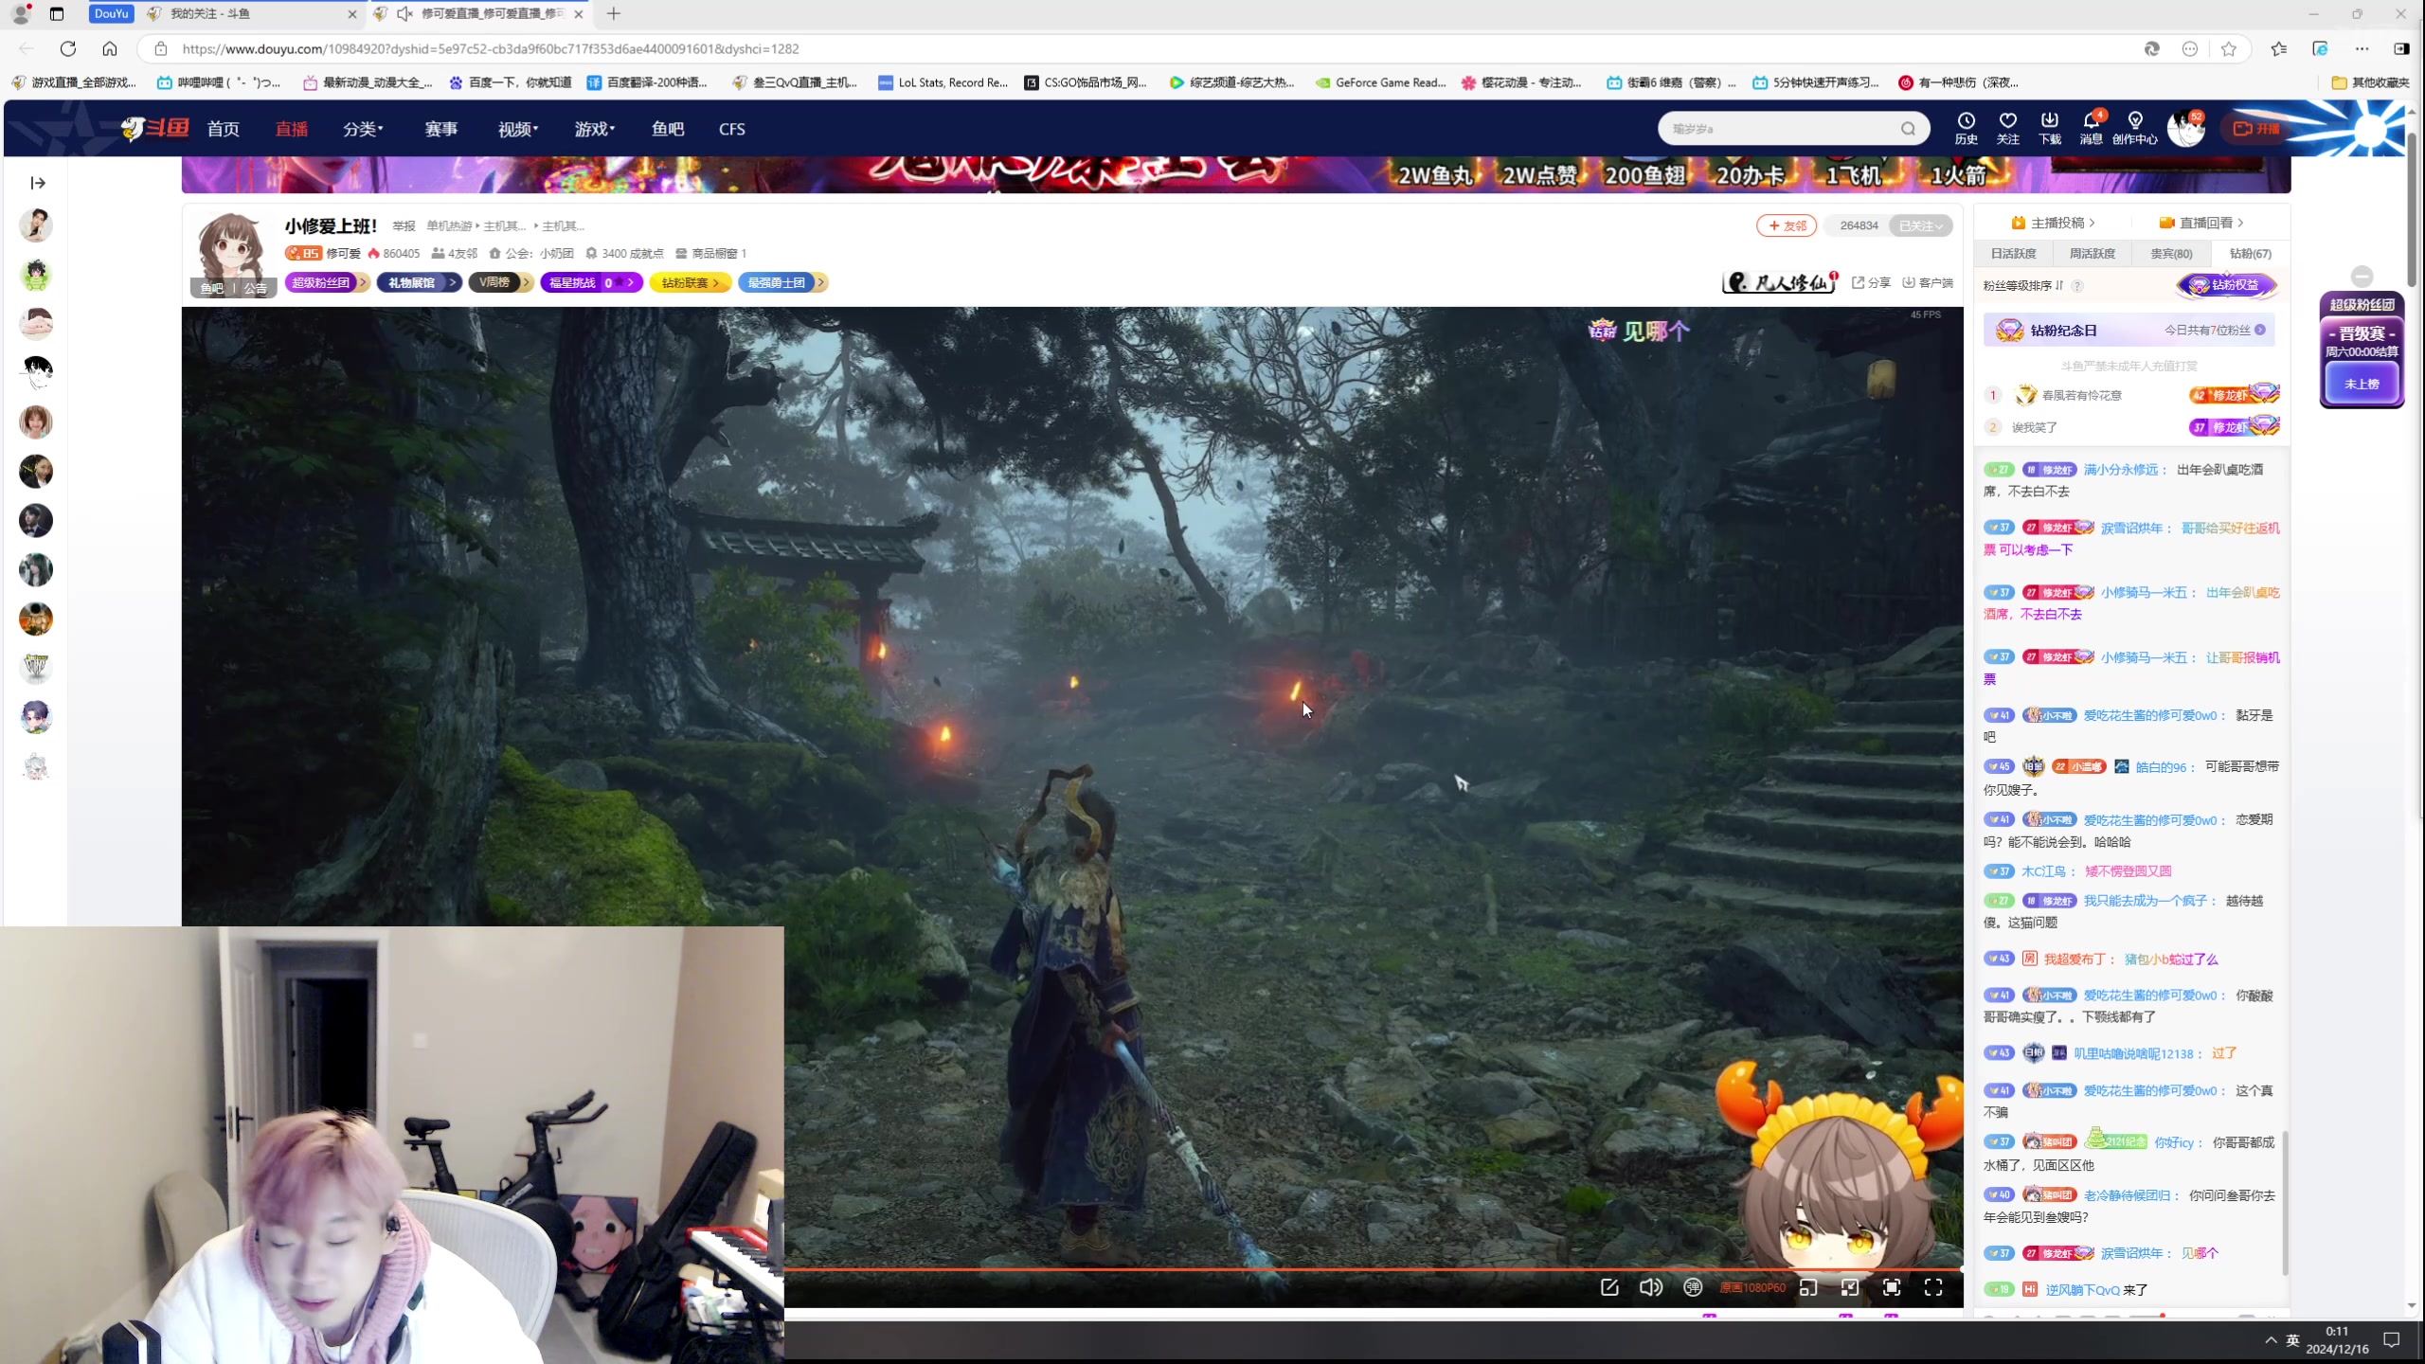
Task: Click the 凡人修仙 promotional badge
Action: coord(1780,282)
